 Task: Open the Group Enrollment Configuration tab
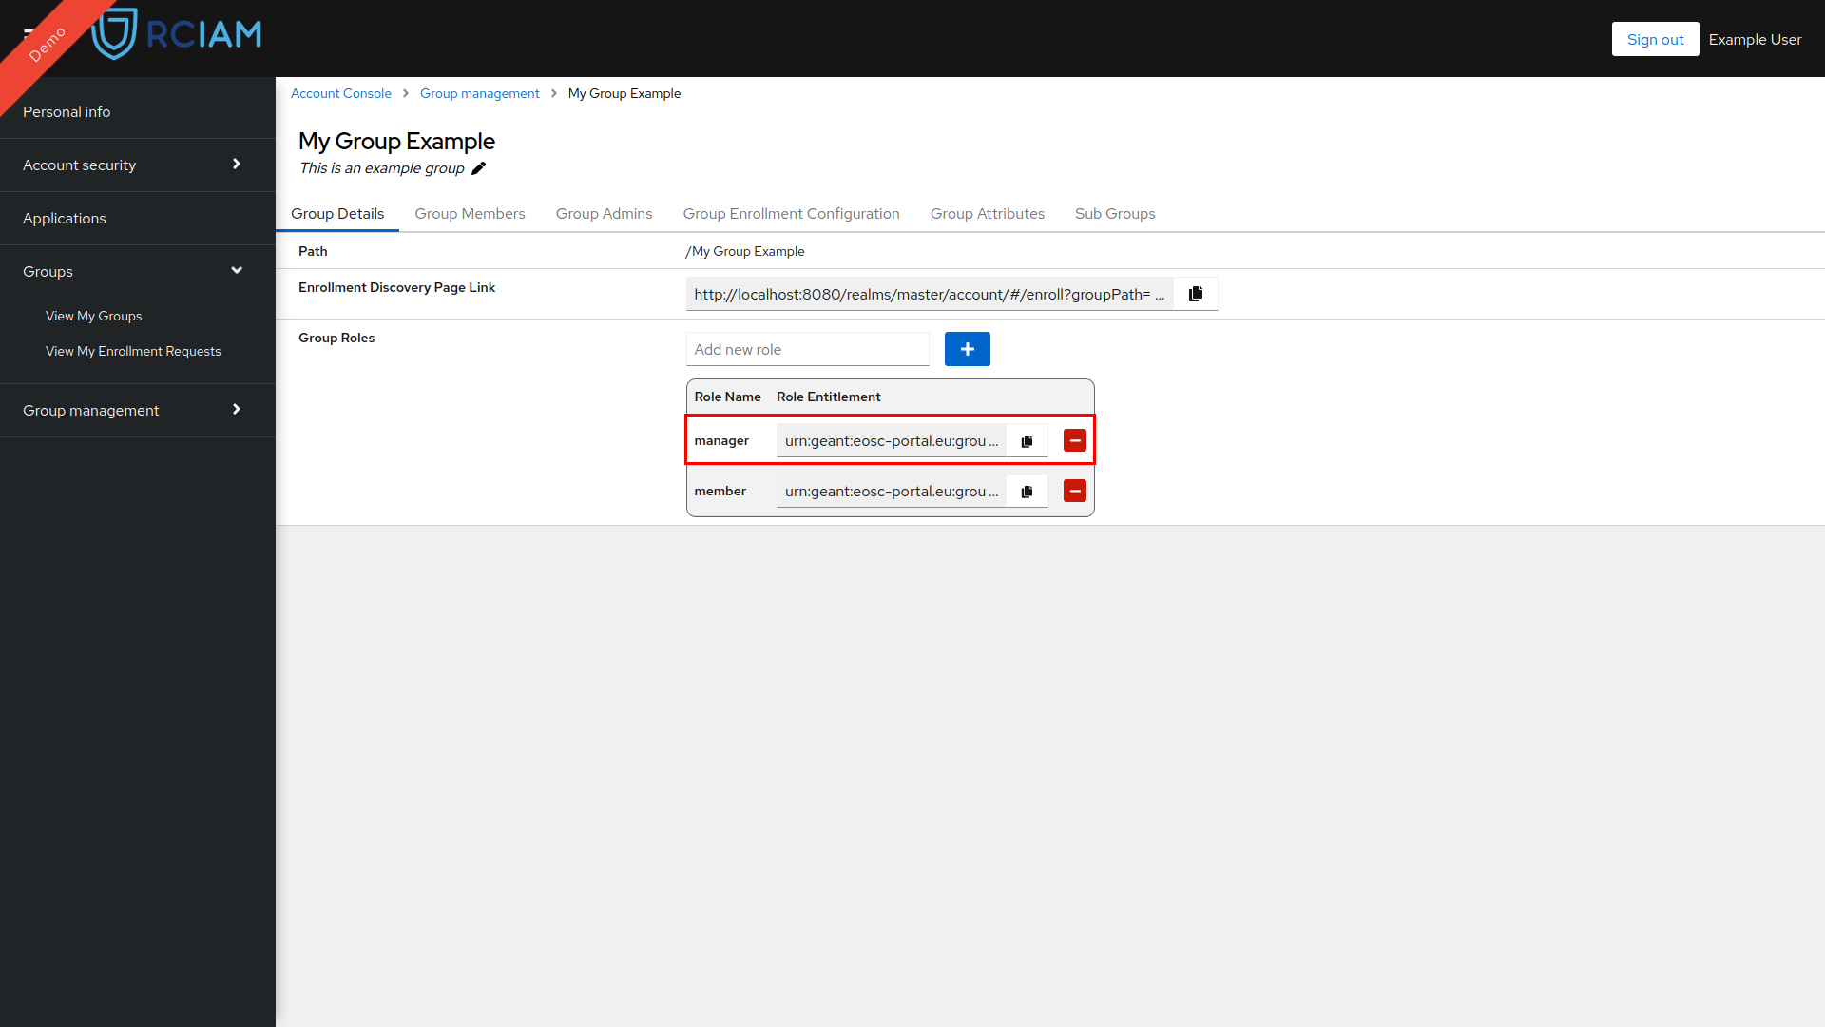tap(791, 213)
